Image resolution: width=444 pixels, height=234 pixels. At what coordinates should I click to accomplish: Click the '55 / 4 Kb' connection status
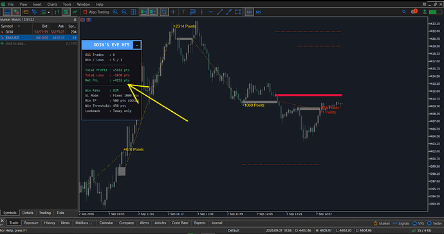click(422, 230)
